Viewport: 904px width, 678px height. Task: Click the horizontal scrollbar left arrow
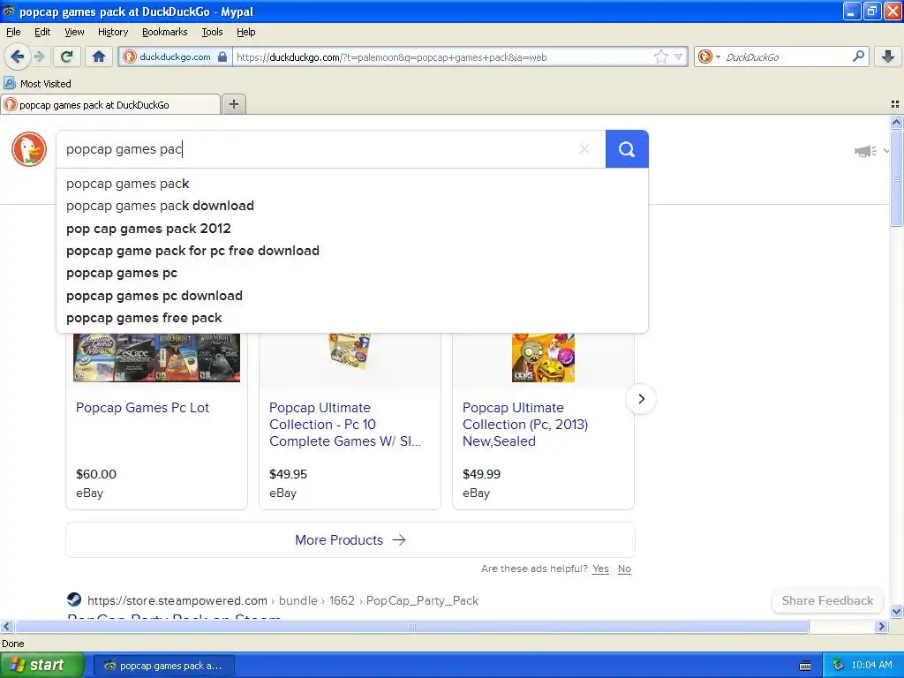6,626
